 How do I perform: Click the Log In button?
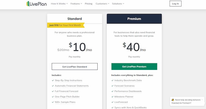click(x=175, y=4)
